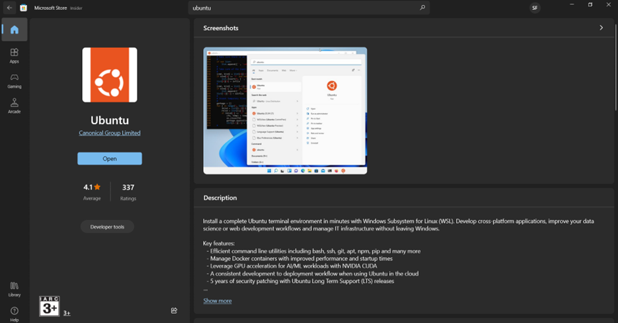
Task: Click the Microsoft Store logo icon
Action: click(x=24, y=8)
